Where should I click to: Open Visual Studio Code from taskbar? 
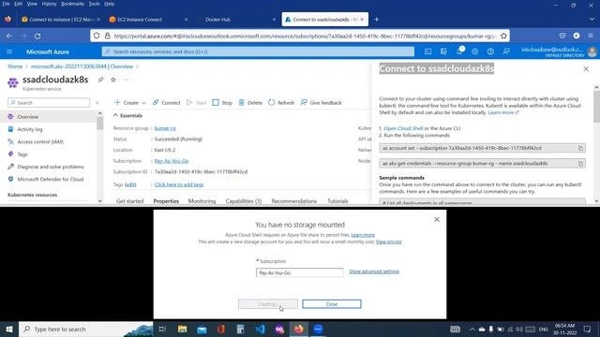[260, 329]
